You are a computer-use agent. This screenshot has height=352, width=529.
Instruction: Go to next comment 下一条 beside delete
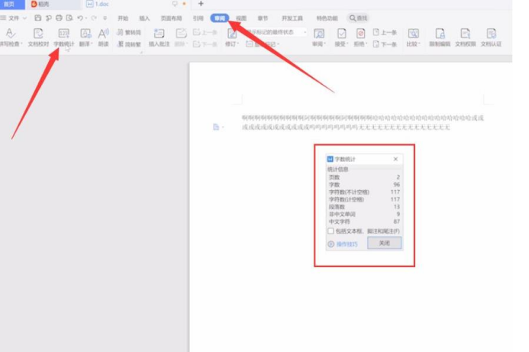[205, 44]
